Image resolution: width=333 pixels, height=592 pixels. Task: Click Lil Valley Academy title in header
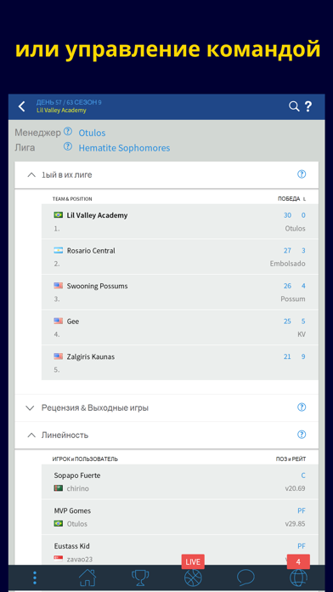click(61, 111)
